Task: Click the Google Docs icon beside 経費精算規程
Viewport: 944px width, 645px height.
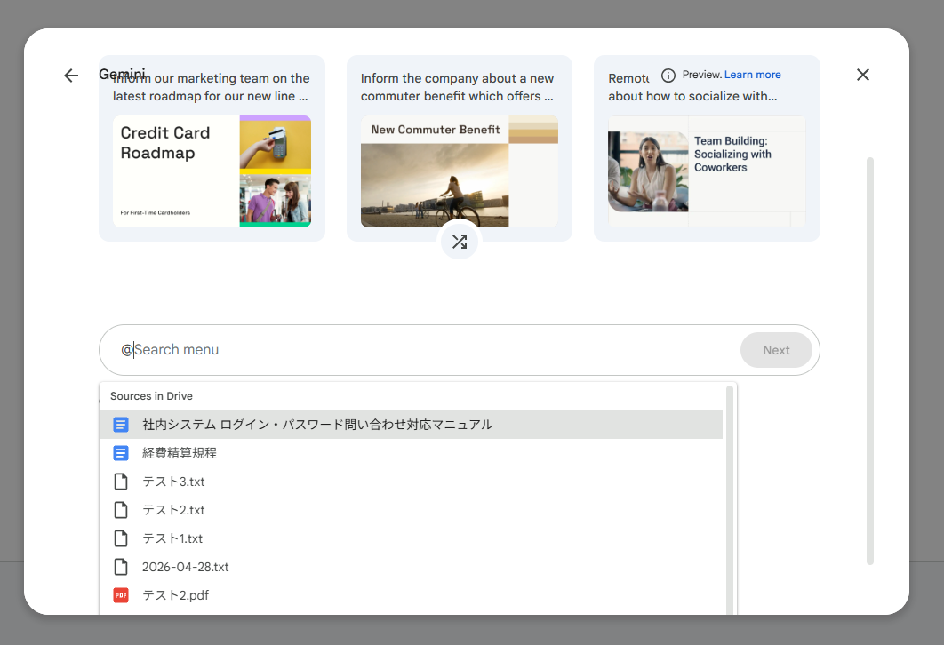Action: [x=121, y=453]
